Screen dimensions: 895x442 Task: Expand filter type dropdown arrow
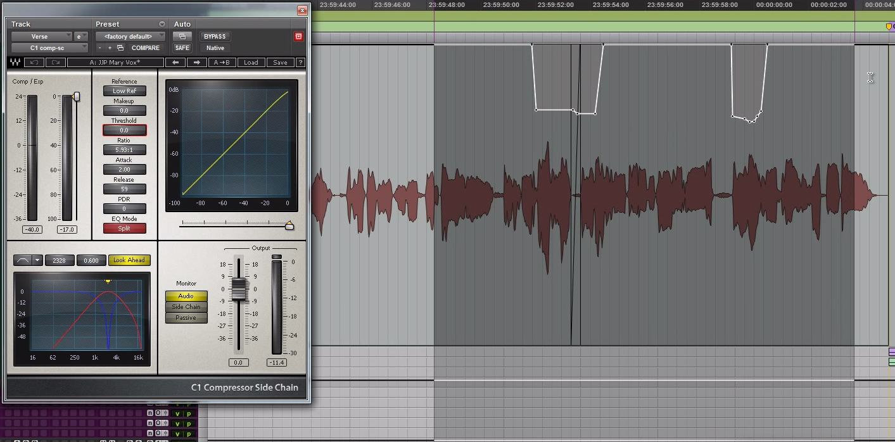(x=38, y=260)
